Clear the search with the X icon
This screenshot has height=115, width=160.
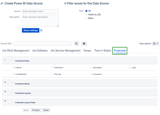pos(84,44)
